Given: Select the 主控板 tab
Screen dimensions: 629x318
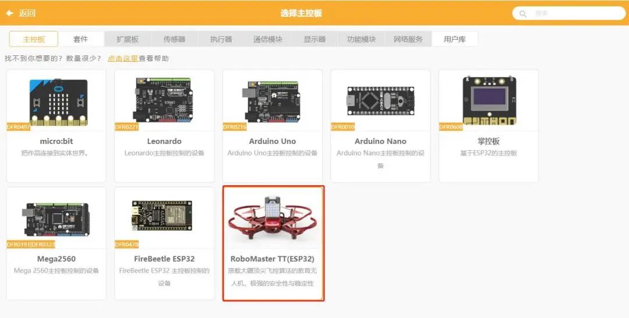Looking at the screenshot, I should pos(34,39).
